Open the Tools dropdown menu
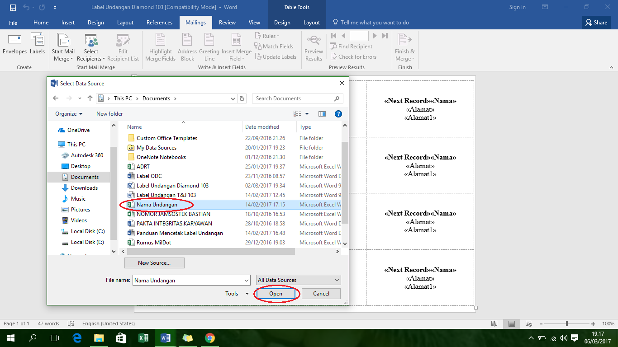This screenshot has height=347, width=618. pyautogui.click(x=237, y=294)
